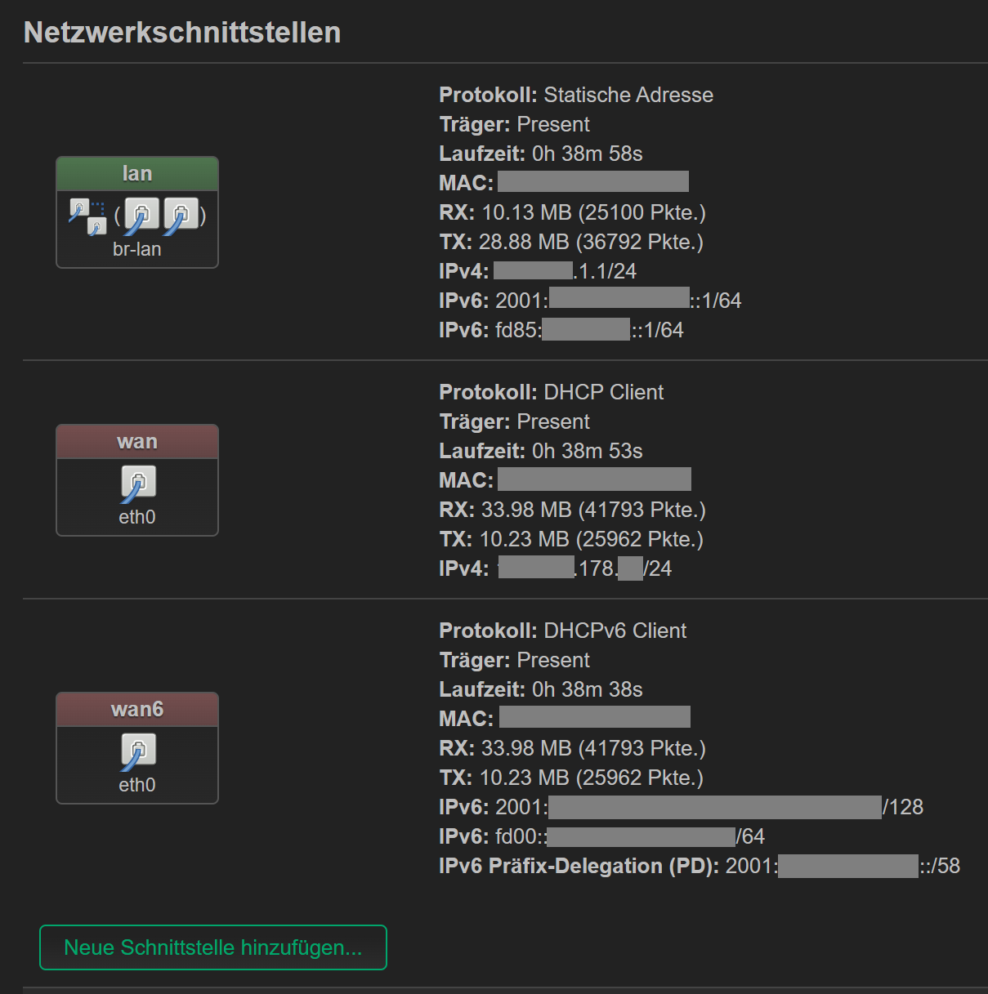Select the wan6 interface header
988x994 pixels.
click(137, 710)
